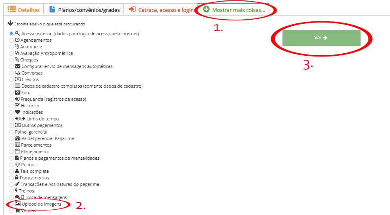Click the clock icon next to Agendamentos
The image size is (390, 215).
[x=17, y=40]
